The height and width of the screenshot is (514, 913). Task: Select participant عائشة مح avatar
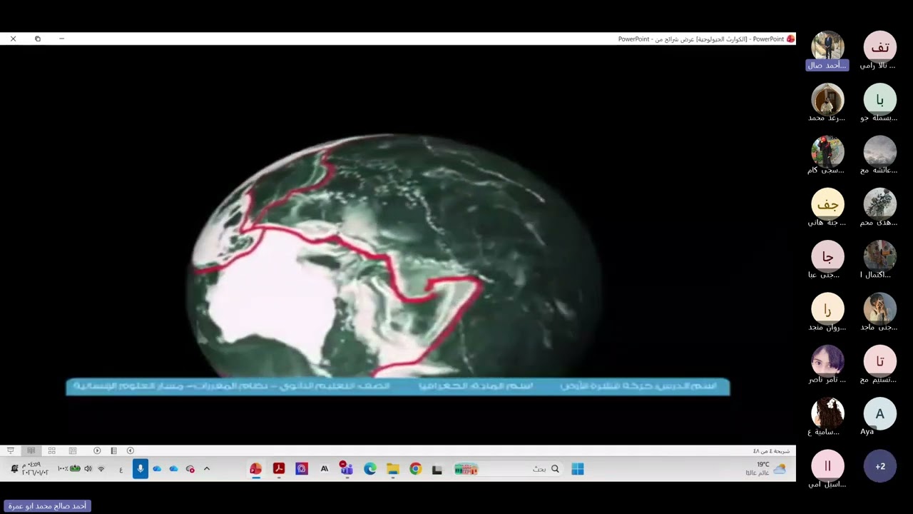point(880,152)
